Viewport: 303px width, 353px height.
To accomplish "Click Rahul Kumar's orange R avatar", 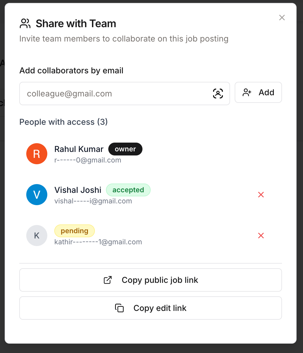I will click(x=37, y=154).
